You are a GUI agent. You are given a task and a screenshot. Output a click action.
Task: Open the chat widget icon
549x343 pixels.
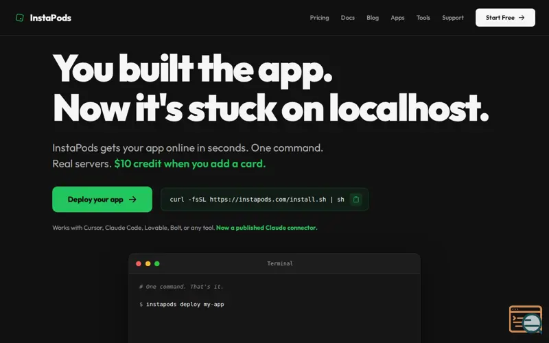[526, 320]
